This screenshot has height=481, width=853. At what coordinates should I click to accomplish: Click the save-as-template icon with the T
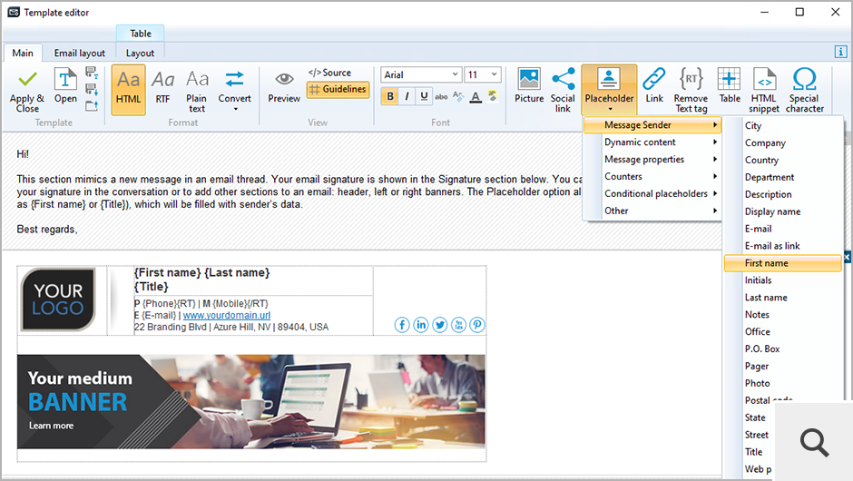click(92, 73)
